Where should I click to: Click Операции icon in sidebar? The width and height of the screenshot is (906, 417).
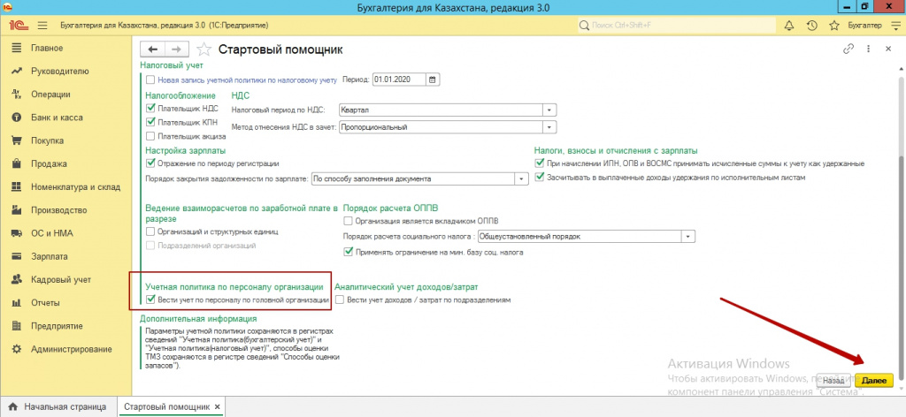point(17,94)
